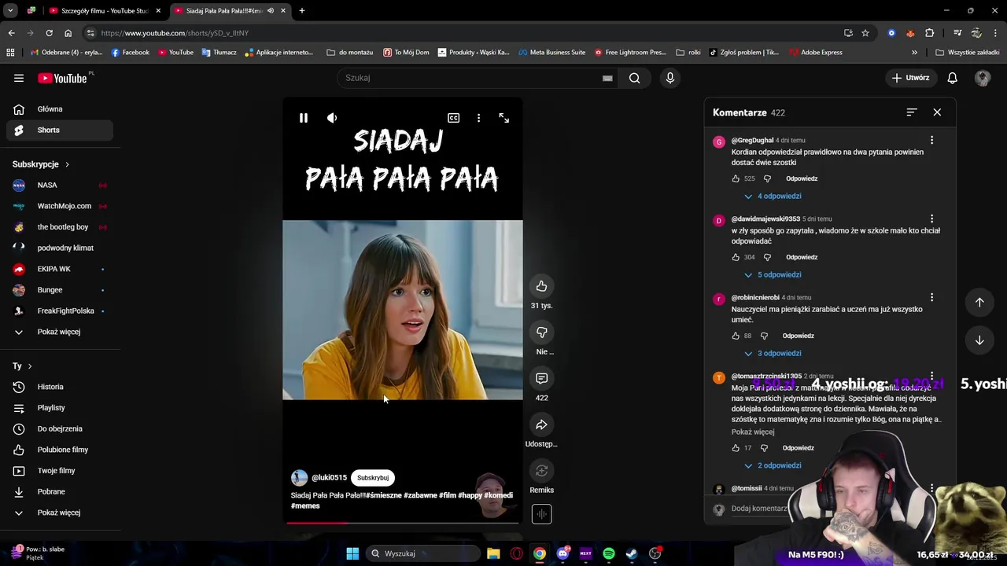Open the Tłumacz bookmark

tap(218, 53)
